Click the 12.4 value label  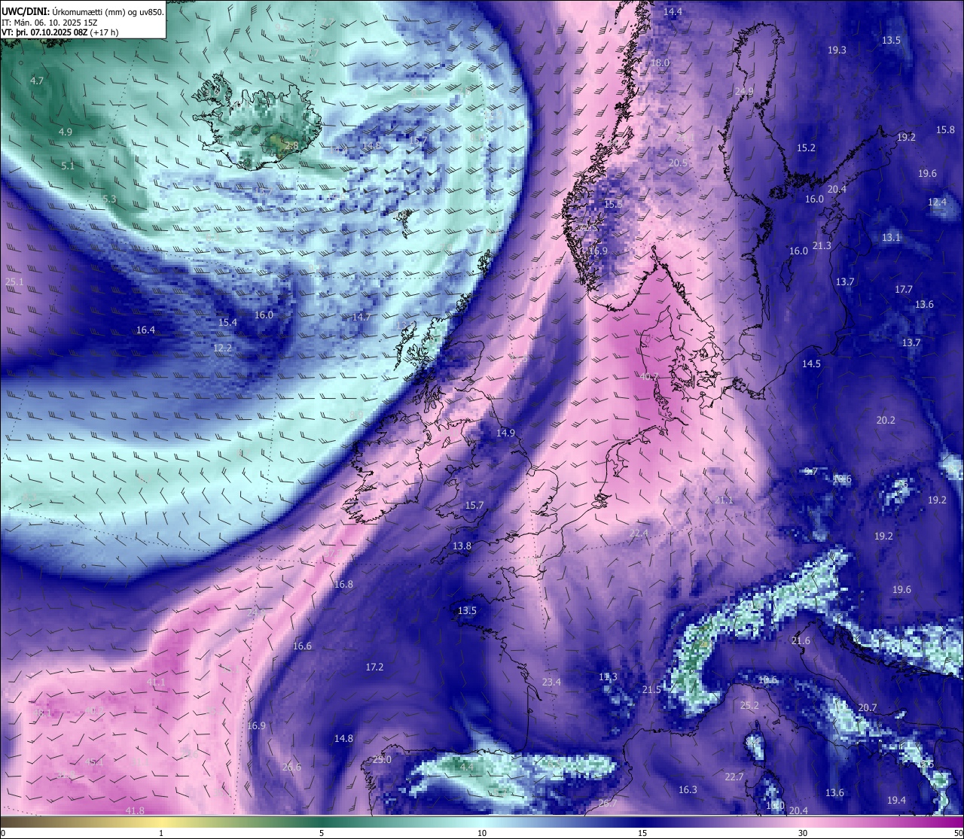click(937, 202)
